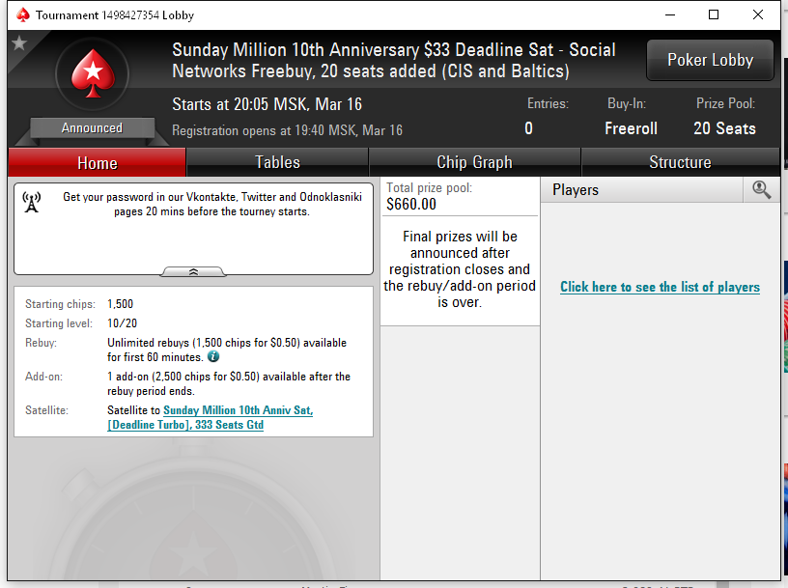Click the 1 add-on description text
This screenshot has width=788, height=588.
pos(229,383)
